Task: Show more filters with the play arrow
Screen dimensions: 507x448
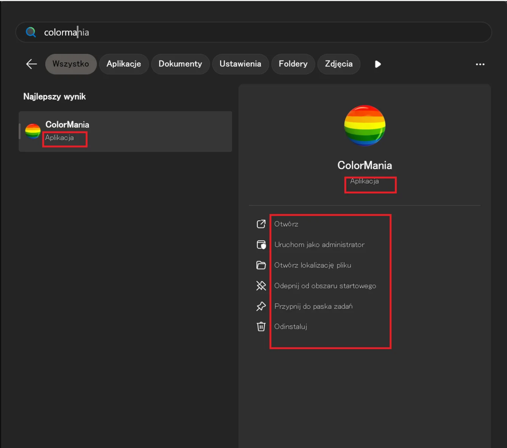Action: click(378, 64)
